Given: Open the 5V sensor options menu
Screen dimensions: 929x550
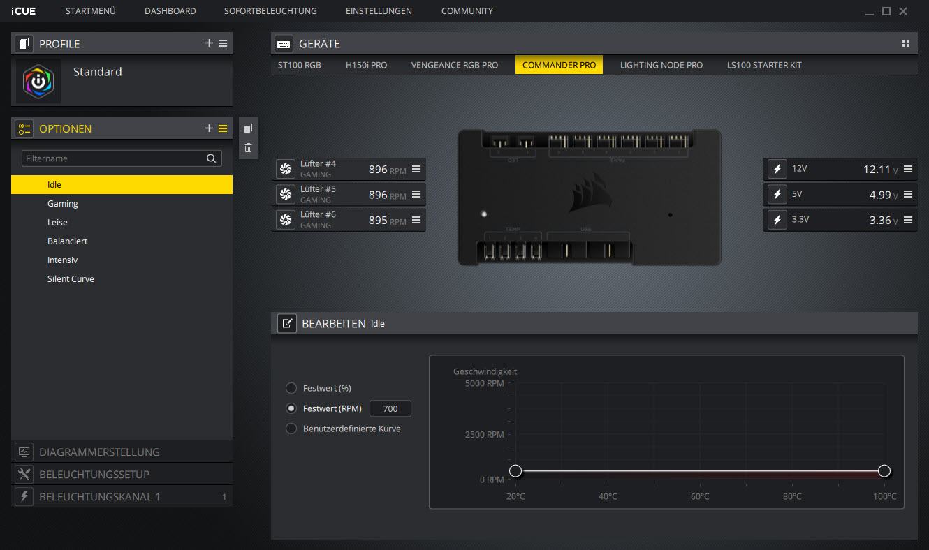Looking at the screenshot, I should (x=908, y=195).
